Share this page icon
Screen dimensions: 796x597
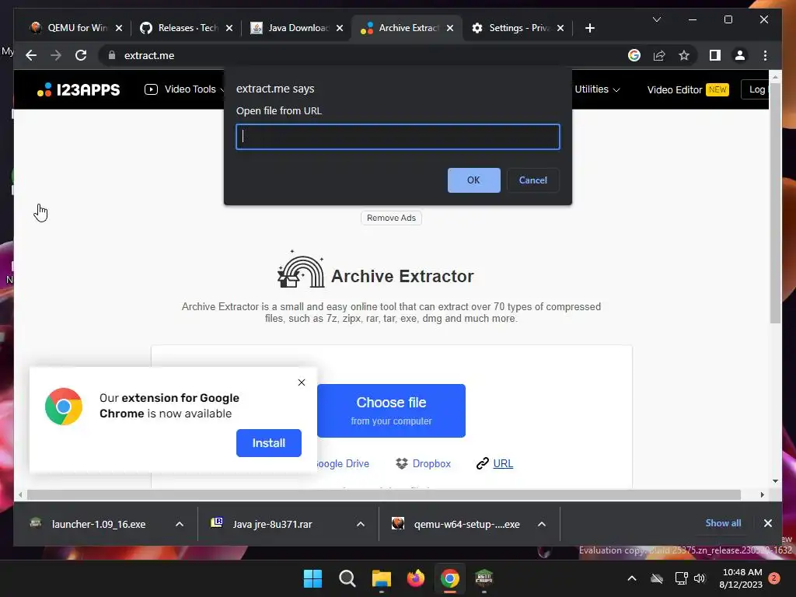tap(659, 55)
